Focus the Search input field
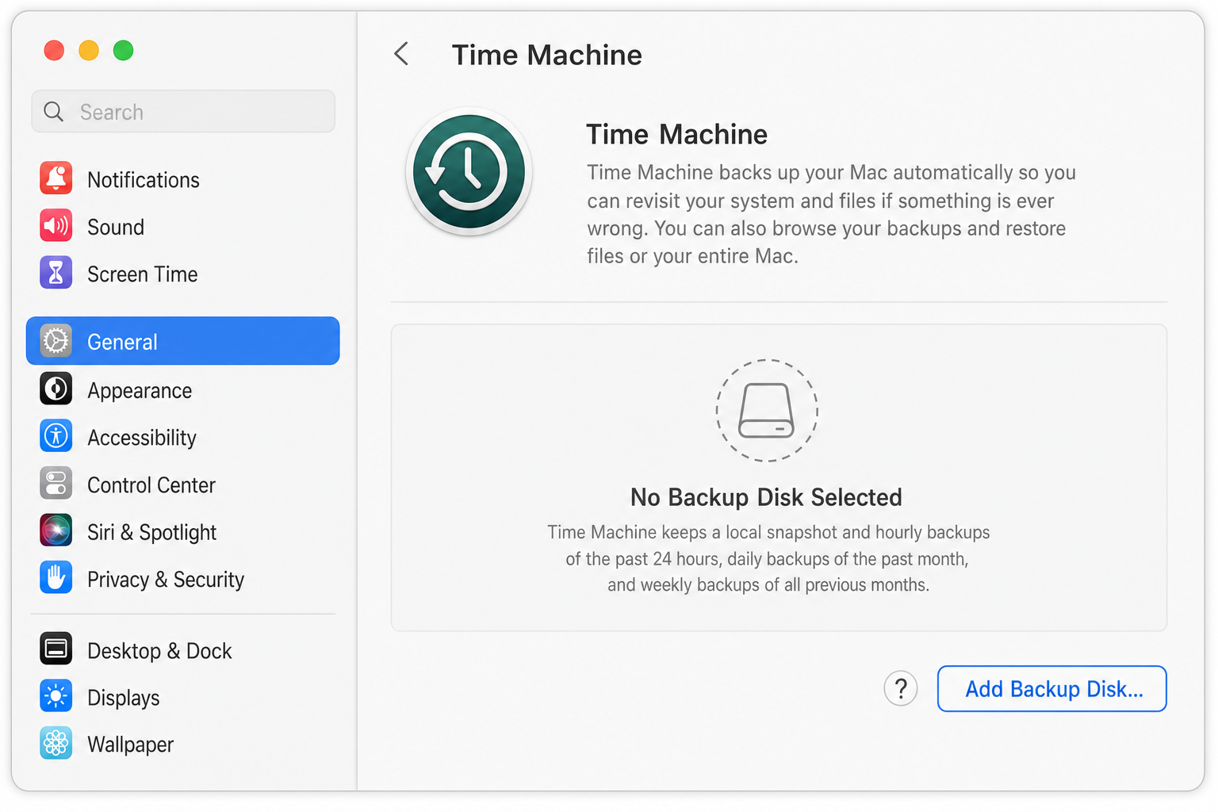Screen dimensions: 1218x812 183,111
